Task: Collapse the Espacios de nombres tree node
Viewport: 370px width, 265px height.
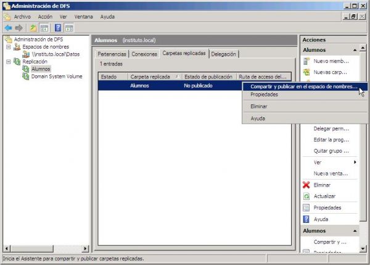Action: [x=9, y=47]
